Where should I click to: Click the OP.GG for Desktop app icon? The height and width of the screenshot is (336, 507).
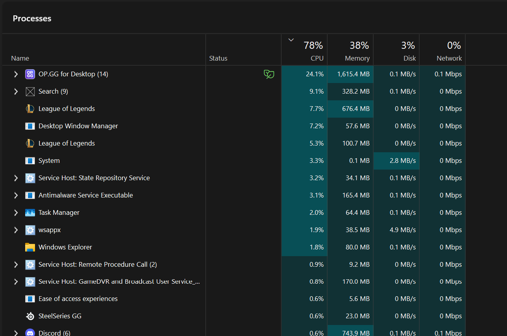(30, 74)
